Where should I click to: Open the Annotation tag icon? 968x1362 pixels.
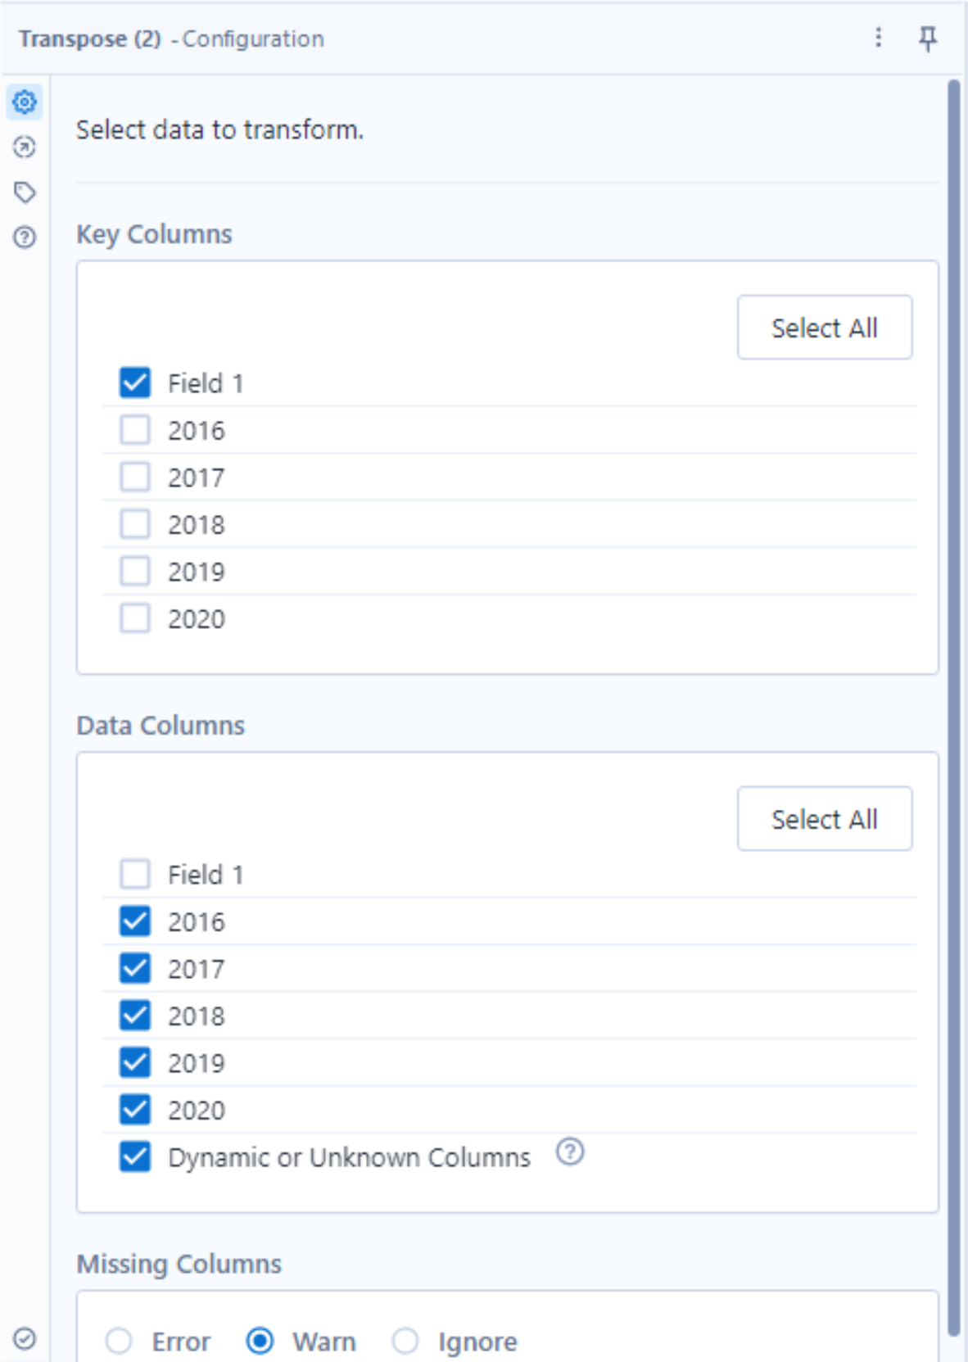point(25,192)
